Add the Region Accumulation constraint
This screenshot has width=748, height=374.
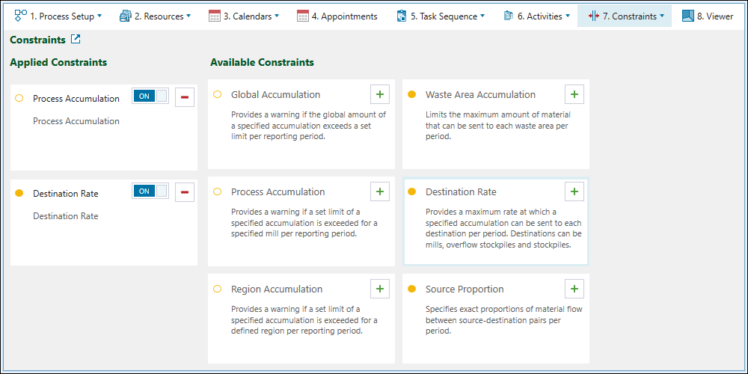pyautogui.click(x=380, y=289)
